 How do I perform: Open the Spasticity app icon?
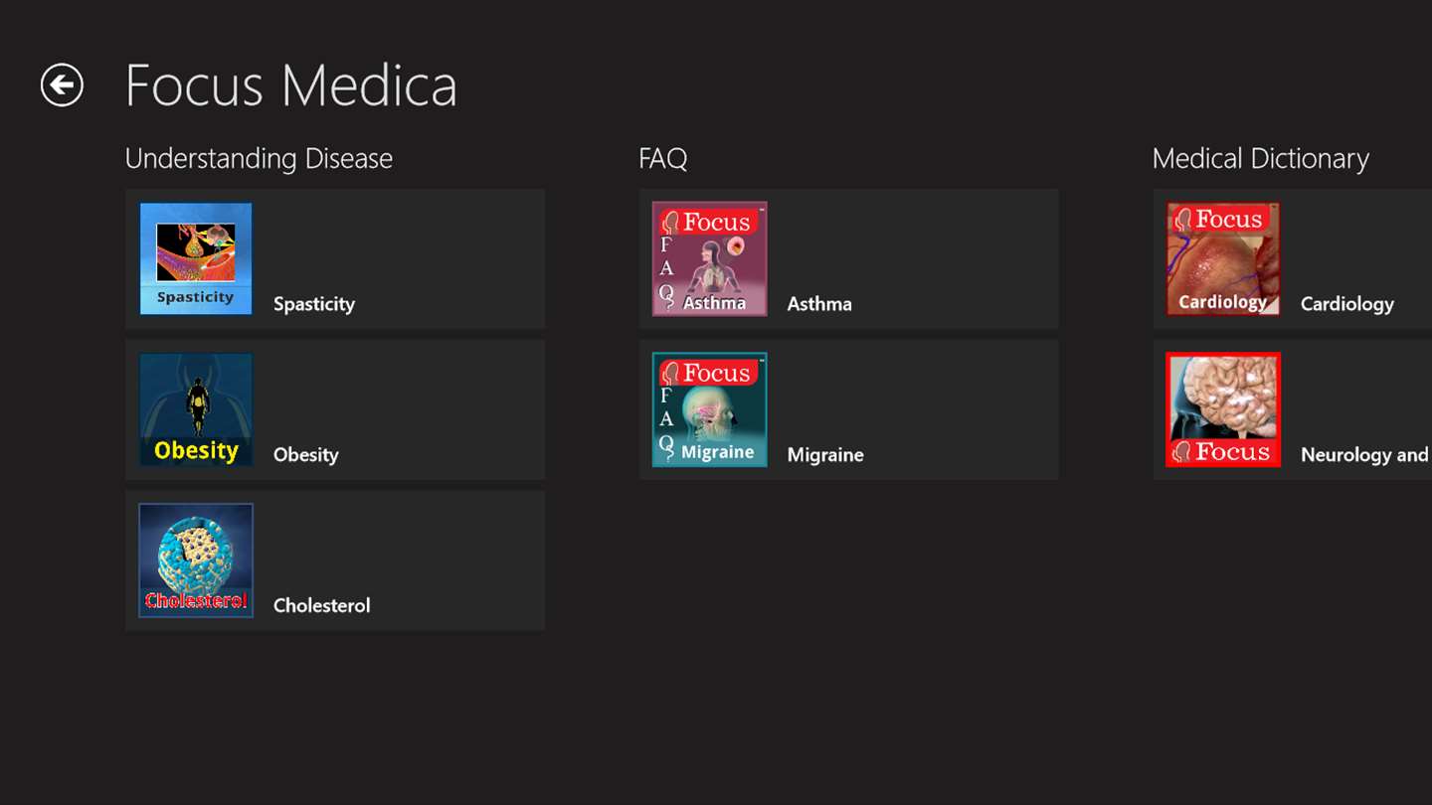[196, 258]
